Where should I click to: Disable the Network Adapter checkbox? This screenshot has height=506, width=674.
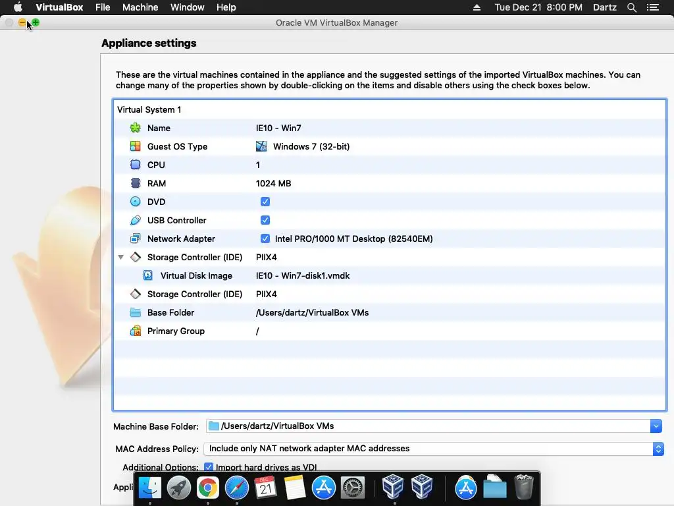265,239
